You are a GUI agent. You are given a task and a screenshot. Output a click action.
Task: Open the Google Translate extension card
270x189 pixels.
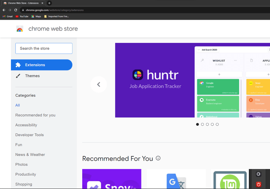(x=176, y=179)
